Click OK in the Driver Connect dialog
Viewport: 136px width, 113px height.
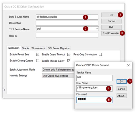point(122,82)
